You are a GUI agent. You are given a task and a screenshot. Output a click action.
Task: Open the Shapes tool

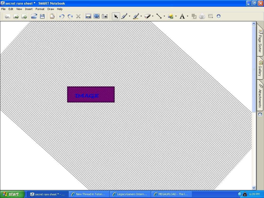[x=170, y=16]
